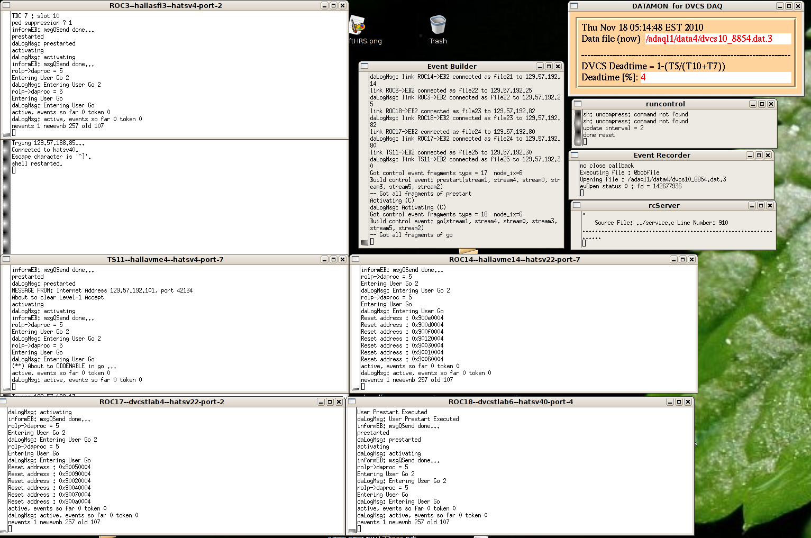Click 'TDC 7 : slot 10' in ROC3 terminal
Screen dimensions: 811x538
[x=35, y=16]
